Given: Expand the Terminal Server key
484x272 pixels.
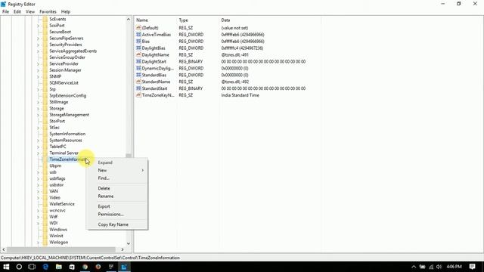Looking at the screenshot, I should pyautogui.click(x=39, y=153).
